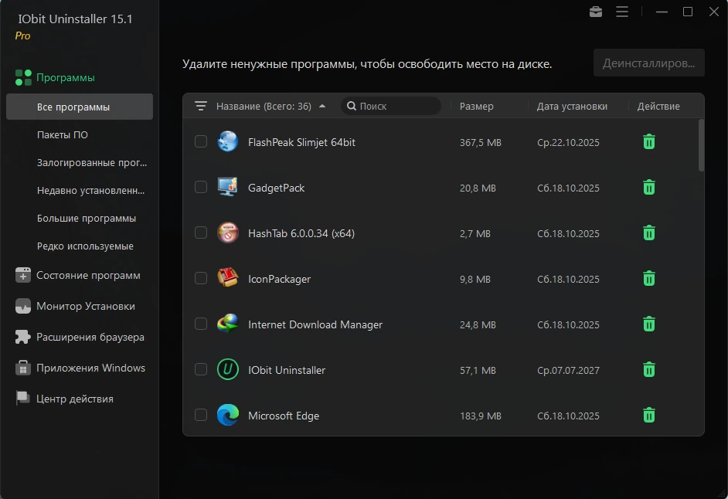The width and height of the screenshot is (728, 499).
Task: Select the HashTab 6.0.0.34 (x64) name
Action: (301, 233)
